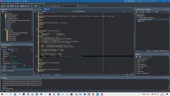Open the editor tab list dropdown arrow
170x96 pixels.
133,9
